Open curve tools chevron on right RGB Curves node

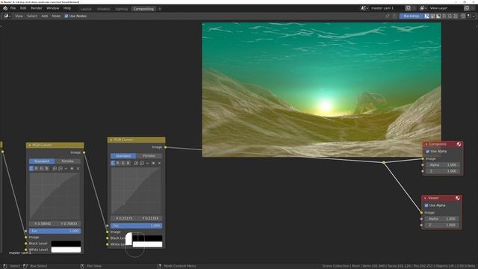(147, 163)
